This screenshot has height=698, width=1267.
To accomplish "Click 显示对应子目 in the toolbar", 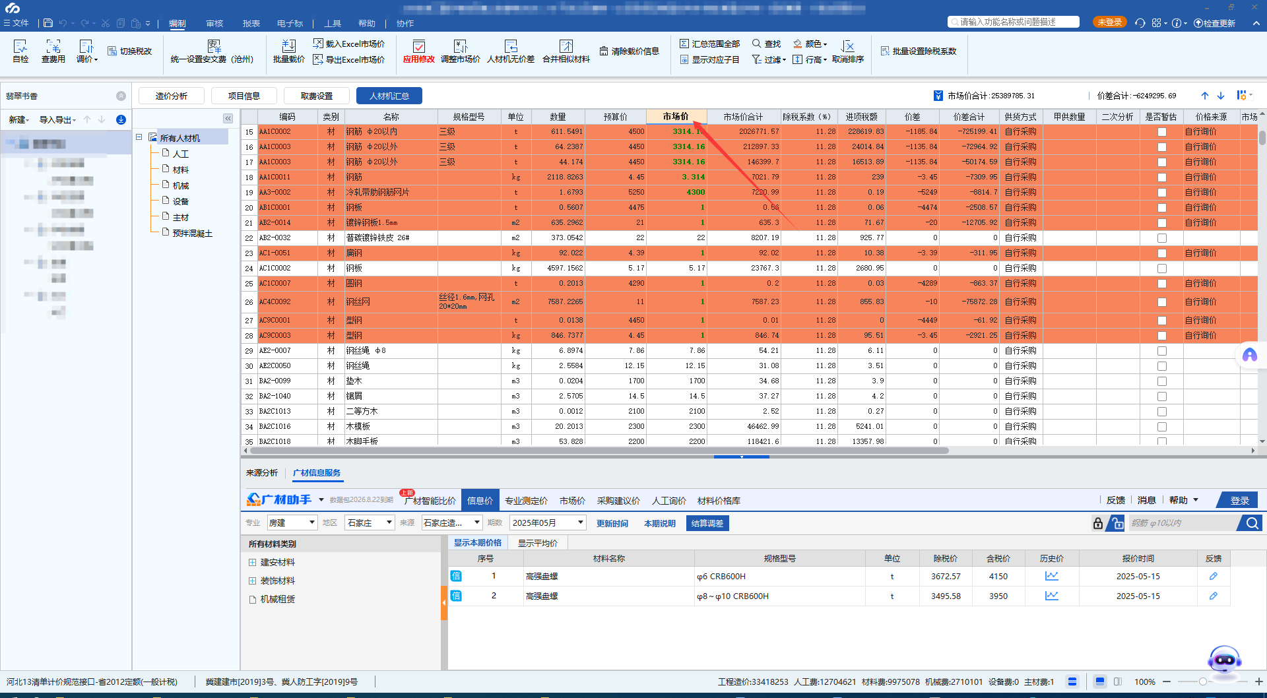I will pos(710,59).
